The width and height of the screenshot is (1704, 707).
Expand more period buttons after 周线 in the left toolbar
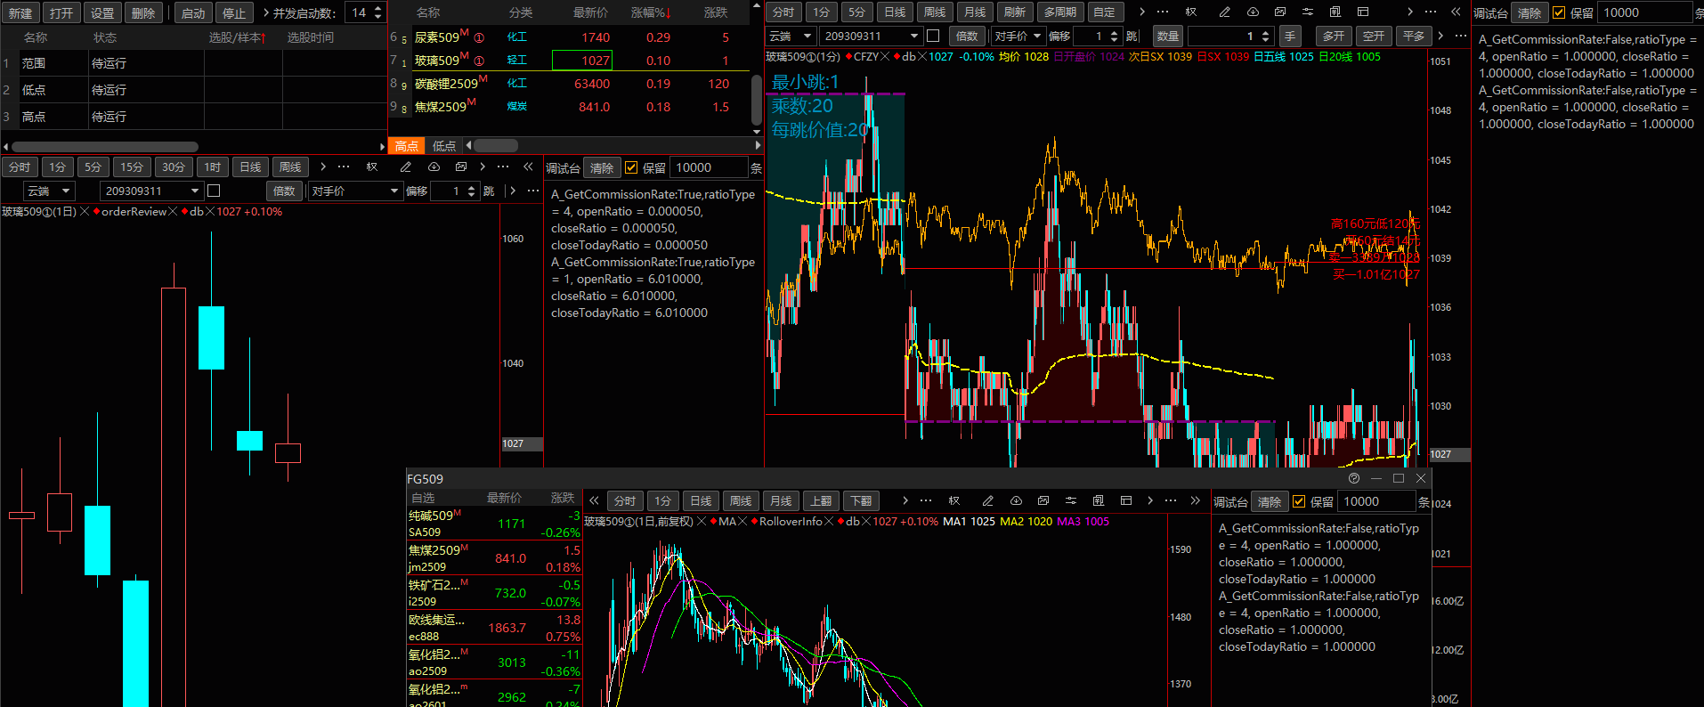[323, 167]
